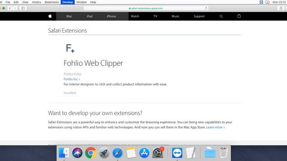
Task: Open the TV section
Action: click(156, 16)
